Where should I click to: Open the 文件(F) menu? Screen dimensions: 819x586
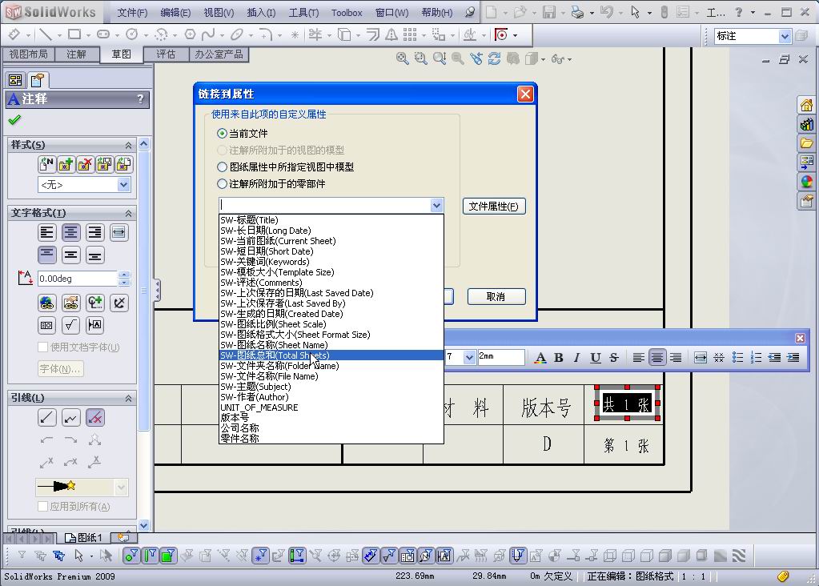131,13
